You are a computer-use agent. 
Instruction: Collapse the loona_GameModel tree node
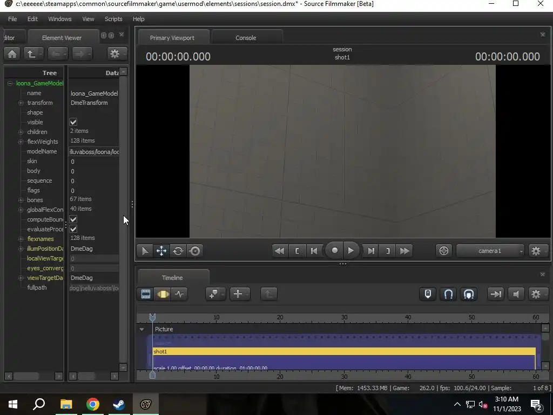(x=10, y=83)
